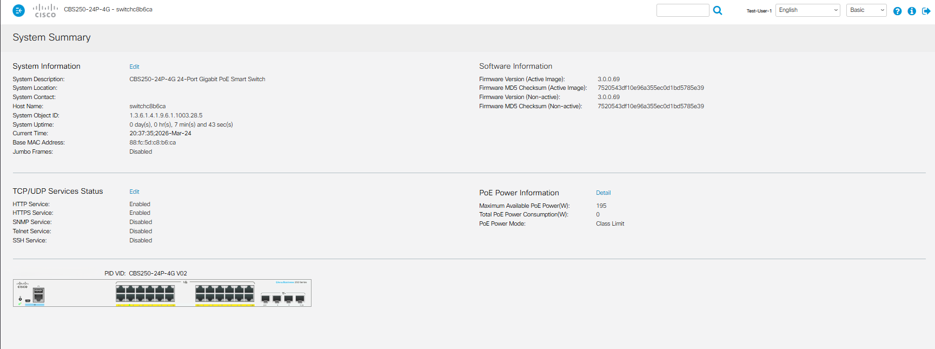Click the active image firmware version 3.0.0.69

(608, 79)
